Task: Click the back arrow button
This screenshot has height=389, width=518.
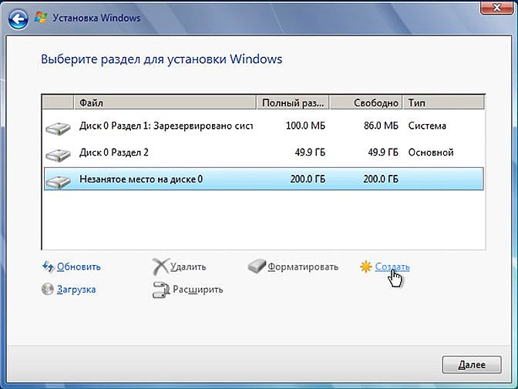Action: 18,19
